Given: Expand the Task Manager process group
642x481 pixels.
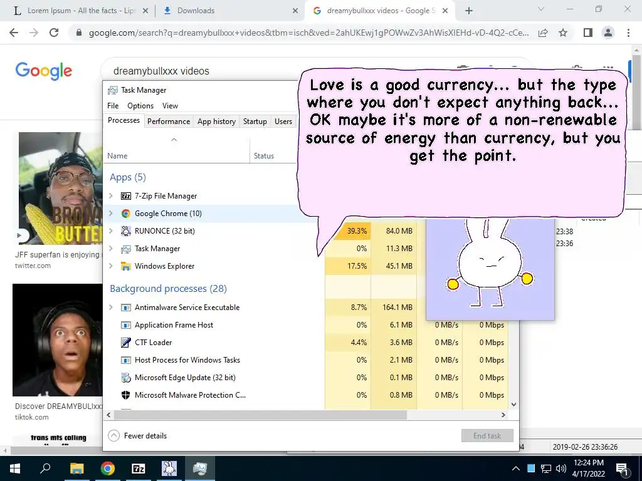Looking at the screenshot, I should (x=110, y=249).
